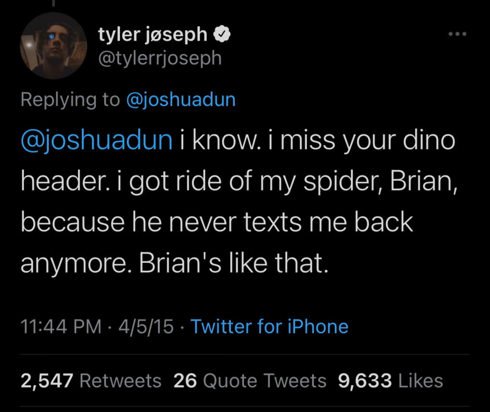View the 2,547 Retweets list
Screen dimensions: 490x412
point(91,381)
